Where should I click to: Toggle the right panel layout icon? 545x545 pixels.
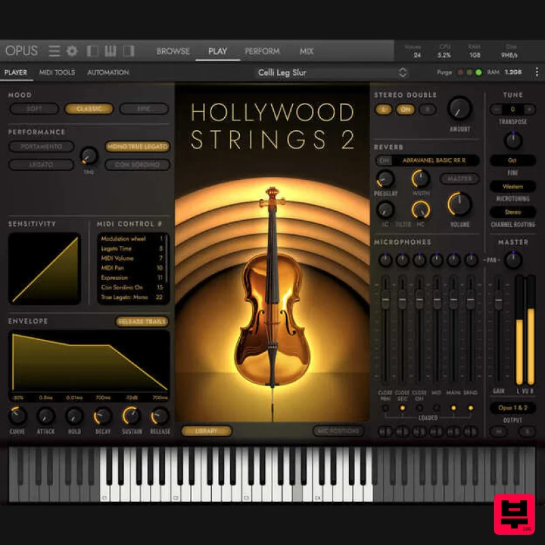[129, 51]
